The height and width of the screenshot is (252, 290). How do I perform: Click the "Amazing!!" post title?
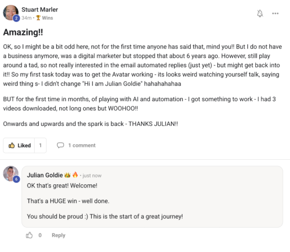coord(24,32)
